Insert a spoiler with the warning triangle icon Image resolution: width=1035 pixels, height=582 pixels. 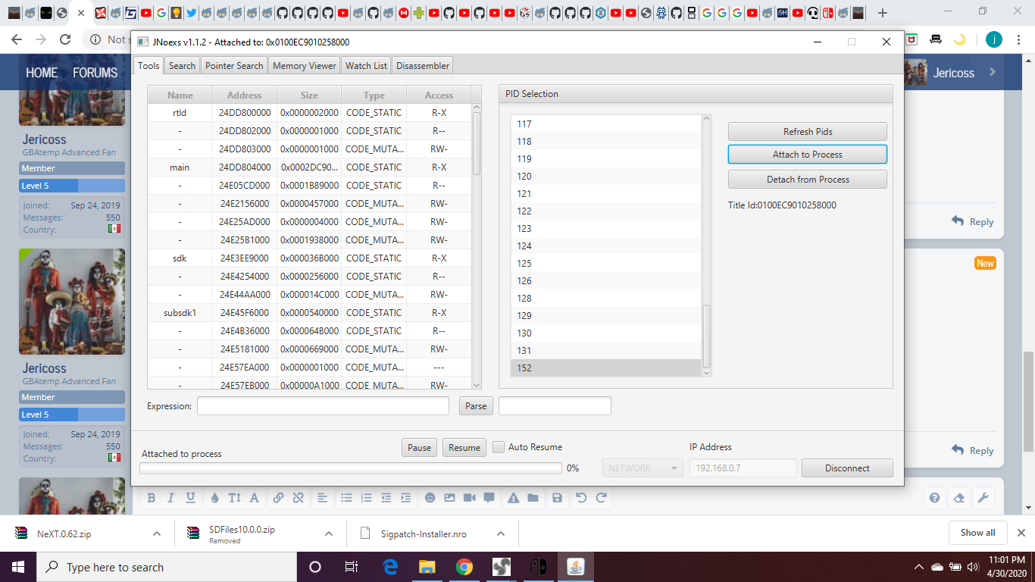coord(513,498)
